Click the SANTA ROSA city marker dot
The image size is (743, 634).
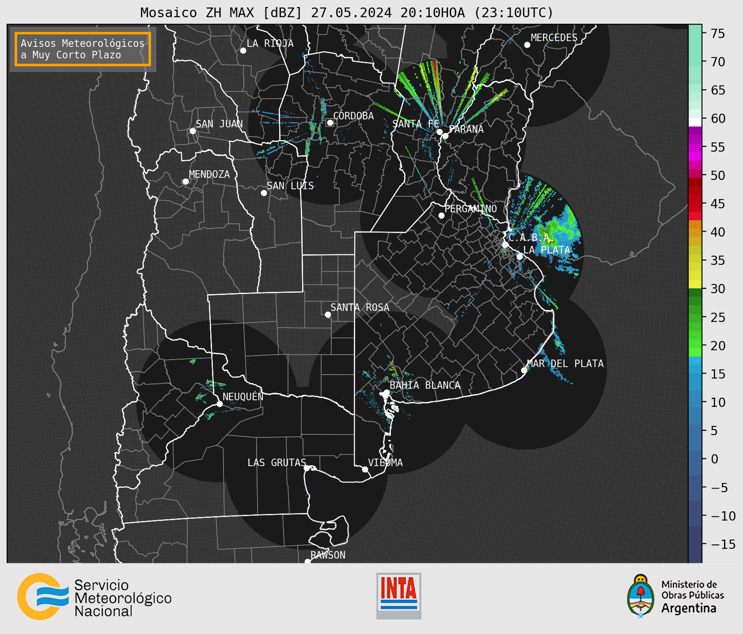(x=328, y=315)
